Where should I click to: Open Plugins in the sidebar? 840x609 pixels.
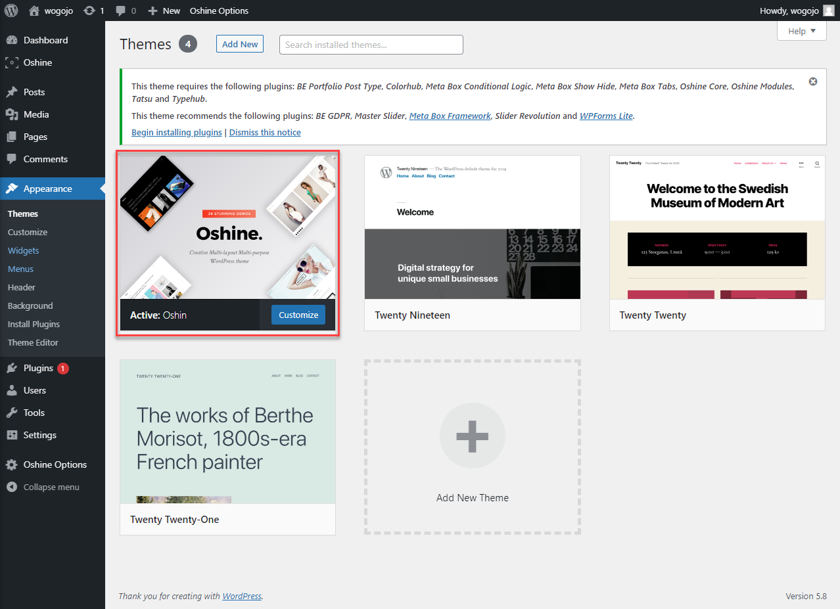[38, 368]
